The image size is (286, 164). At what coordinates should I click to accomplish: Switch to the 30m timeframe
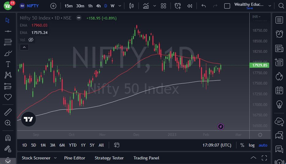[80, 6]
